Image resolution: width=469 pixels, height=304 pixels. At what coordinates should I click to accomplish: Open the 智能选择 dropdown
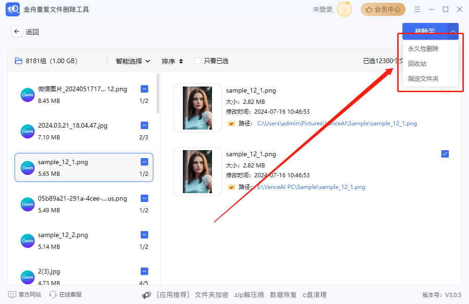pos(133,61)
